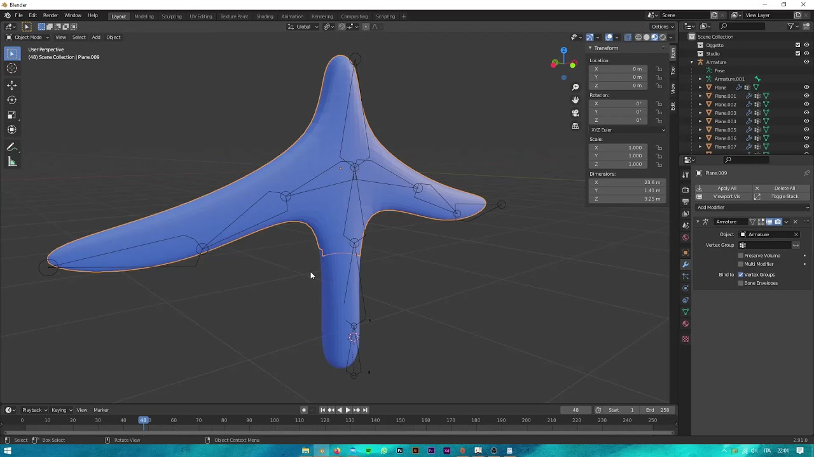Screen dimensions: 814x457
Task: Toggle Oggetto collection exclude checkbox
Action: pos(798,45)
